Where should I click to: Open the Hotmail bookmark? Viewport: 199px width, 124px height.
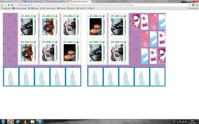pos(71,8)
